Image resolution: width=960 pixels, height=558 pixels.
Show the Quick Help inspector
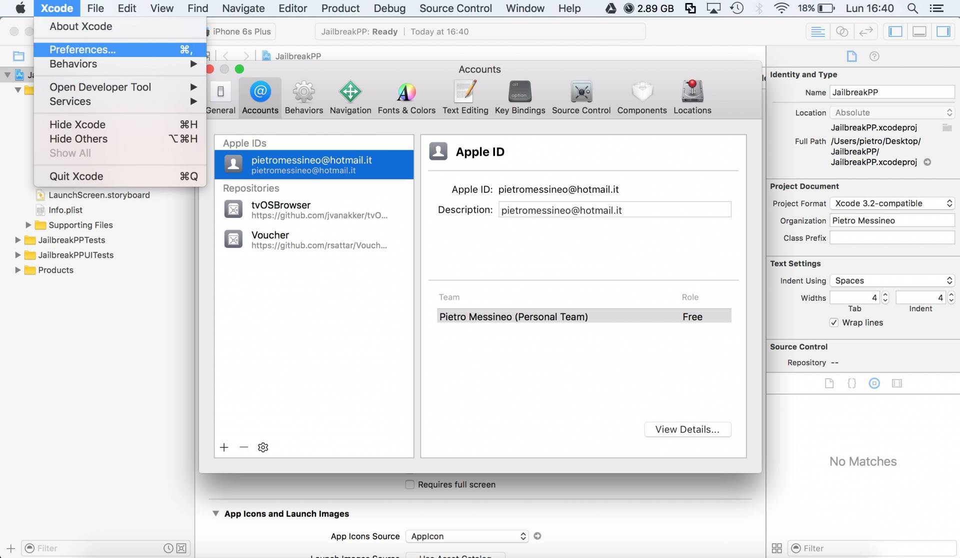click(874, 56)
